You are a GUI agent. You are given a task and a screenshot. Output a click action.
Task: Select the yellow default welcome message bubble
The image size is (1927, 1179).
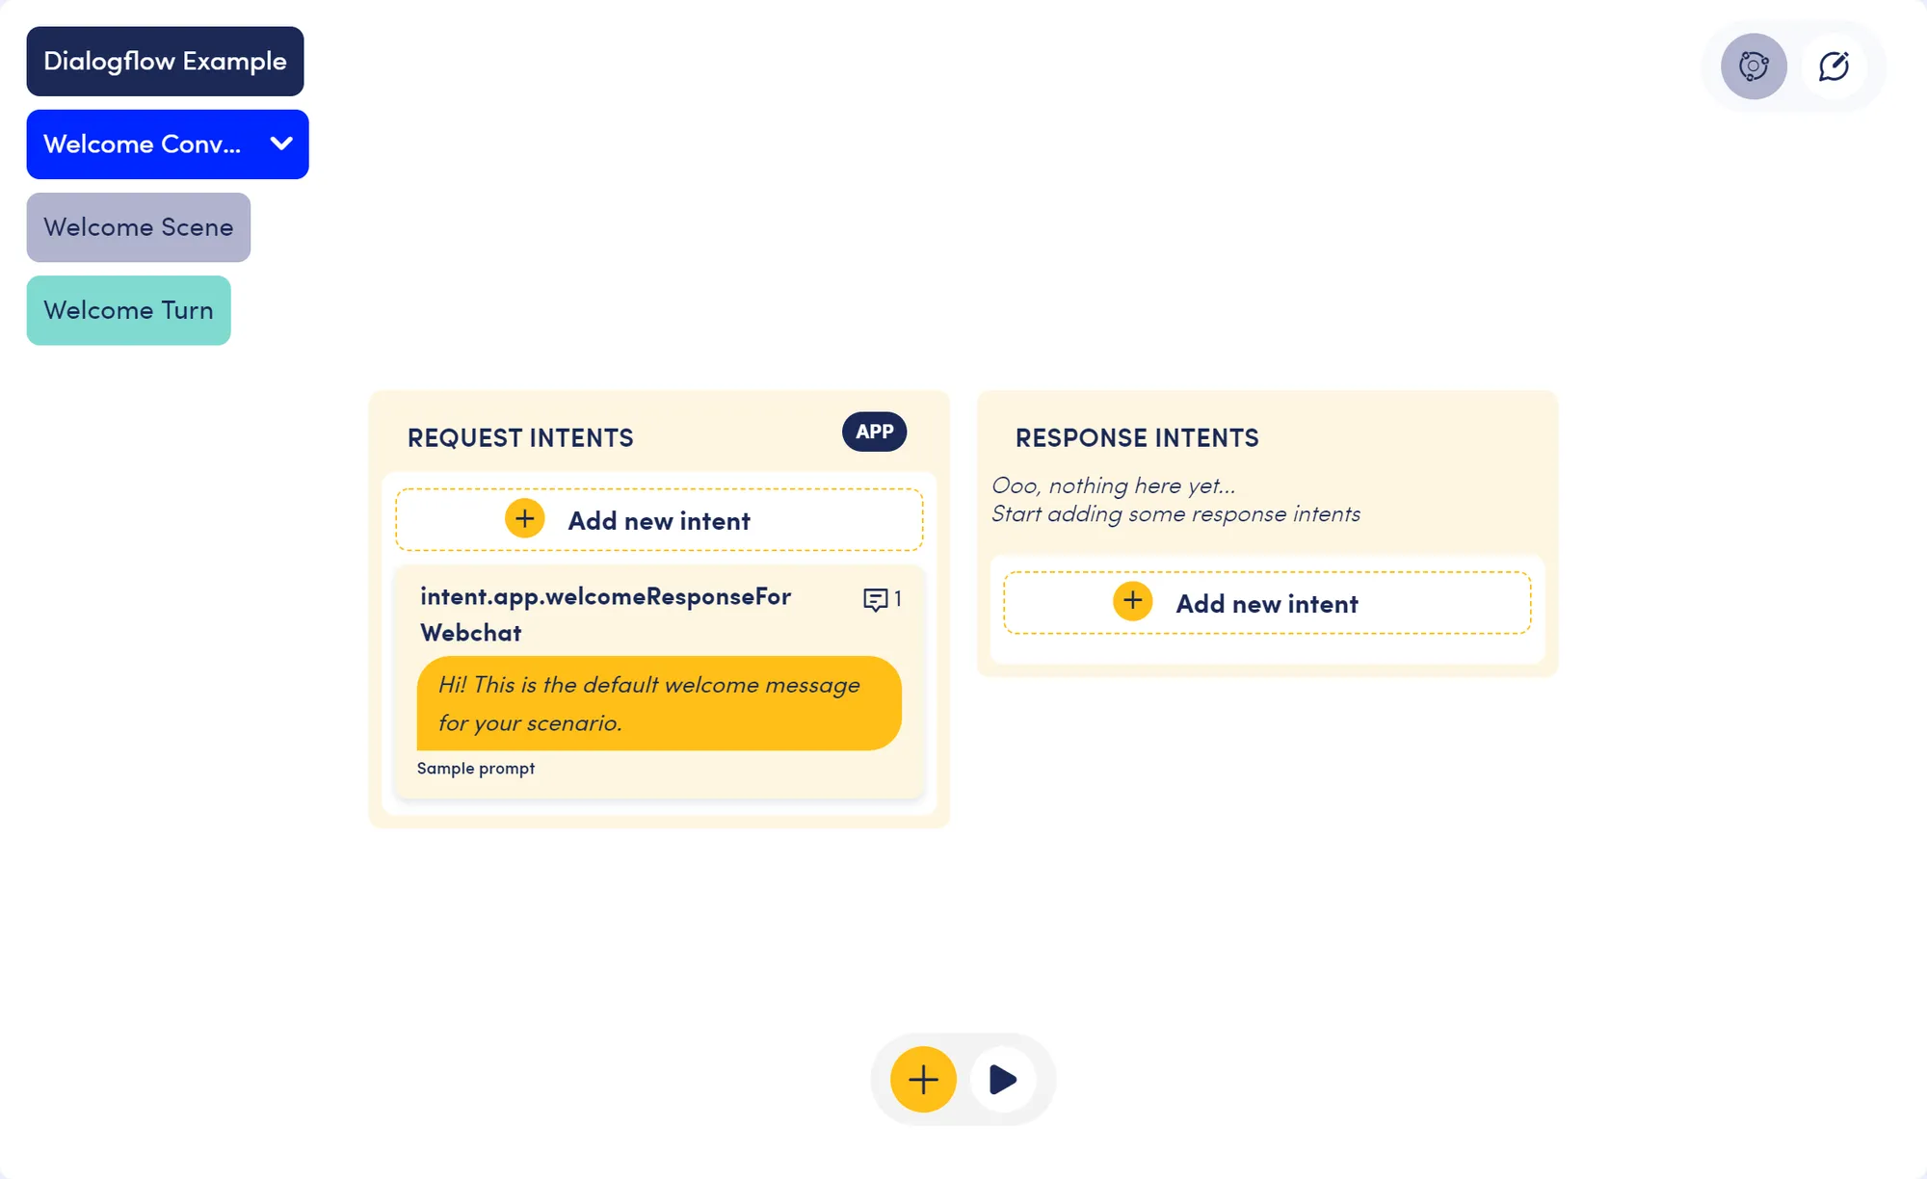pos(659,703)
